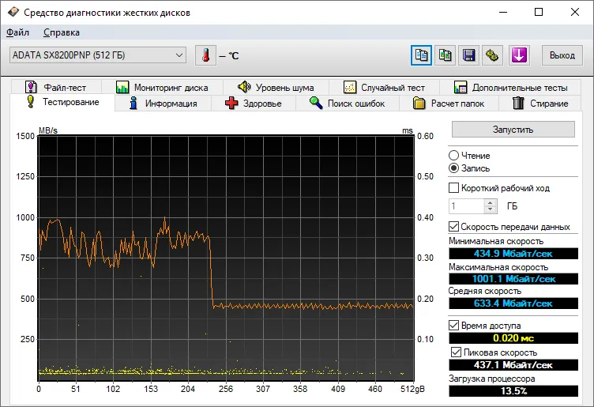Open the Стирание tab
The image size is (594, 407).
point(539,103)
